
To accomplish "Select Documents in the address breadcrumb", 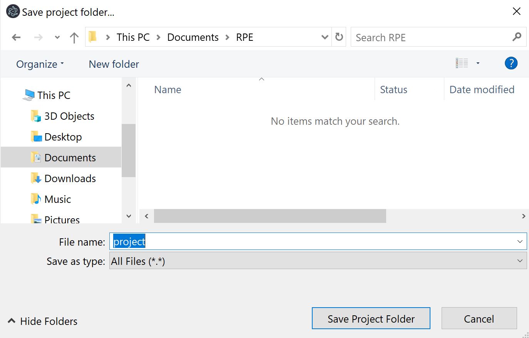I will (193, 37).
